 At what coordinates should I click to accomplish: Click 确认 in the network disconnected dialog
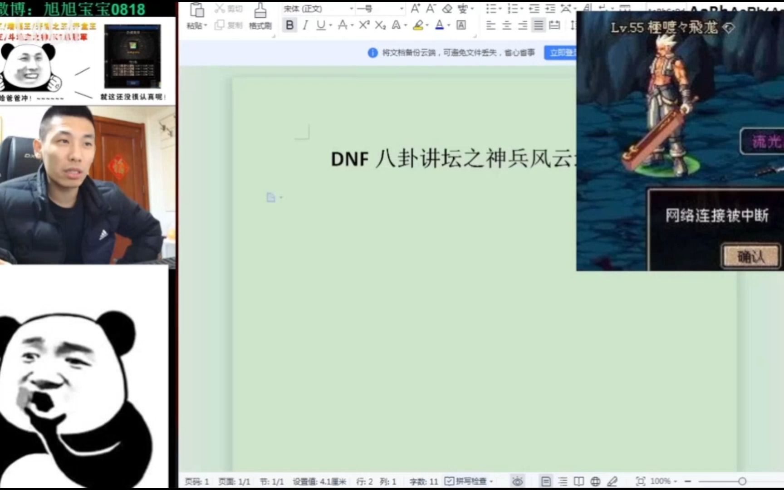(x=750, y=256)
